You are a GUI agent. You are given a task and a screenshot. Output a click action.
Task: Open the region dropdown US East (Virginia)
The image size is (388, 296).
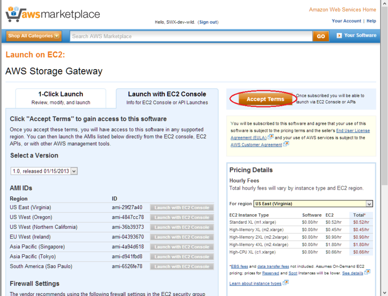point(313,204)
